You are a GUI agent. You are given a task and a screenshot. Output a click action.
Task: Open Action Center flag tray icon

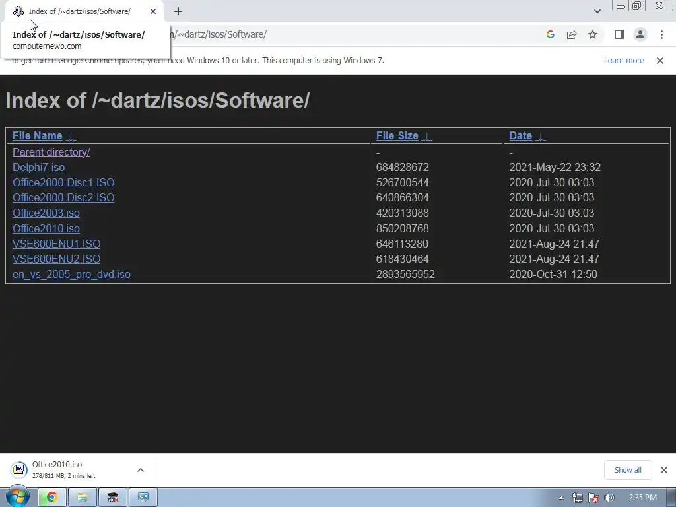(593, 498)
